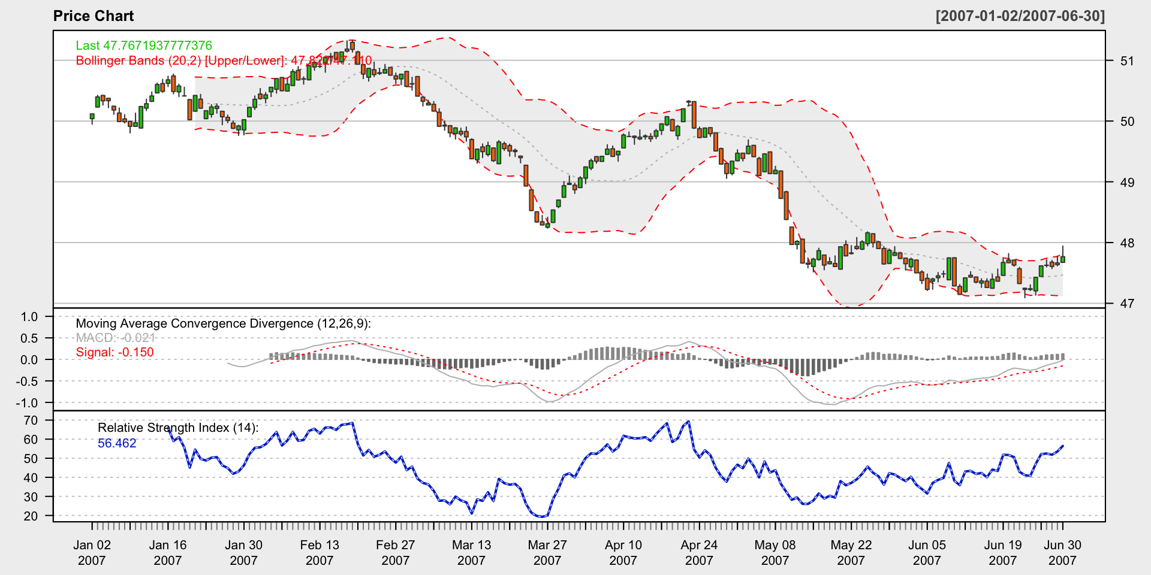The height and width of the screenshot is (575, 1151).
Task: Click the Mar 27 2007 date label
Action: pyautogui.click(x=547, y=552)
